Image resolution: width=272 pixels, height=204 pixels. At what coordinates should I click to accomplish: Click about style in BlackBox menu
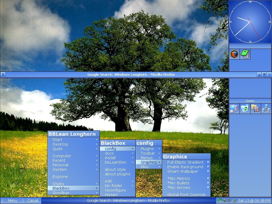coord(118,169)
